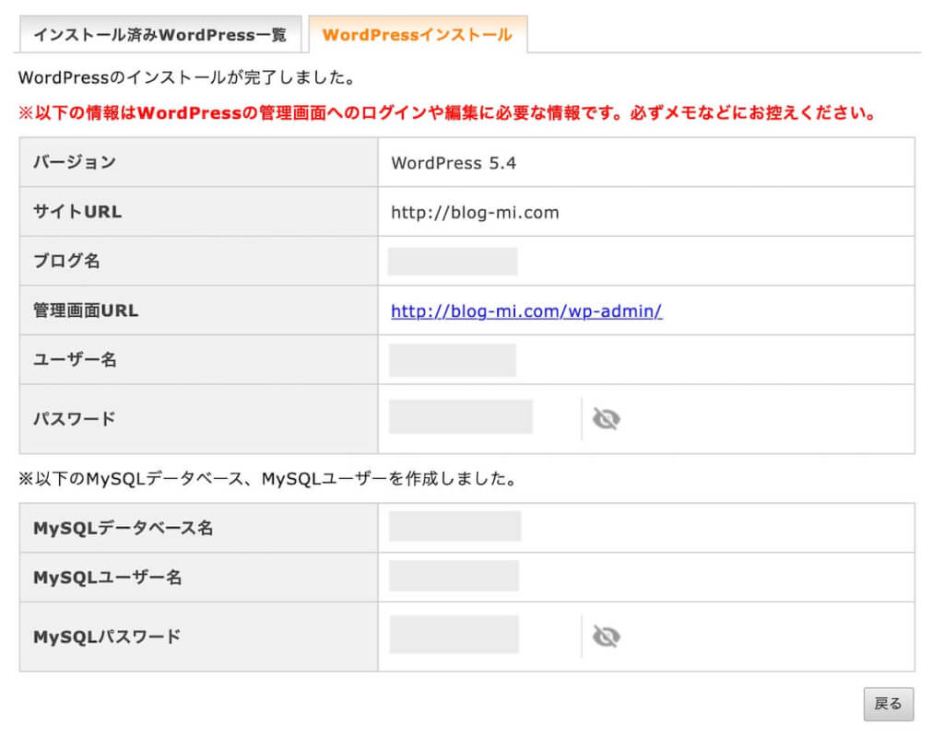Viewport: 944px width, 736px height.
Task: Open the wp-admin management URL link
Action: [526, 311]
